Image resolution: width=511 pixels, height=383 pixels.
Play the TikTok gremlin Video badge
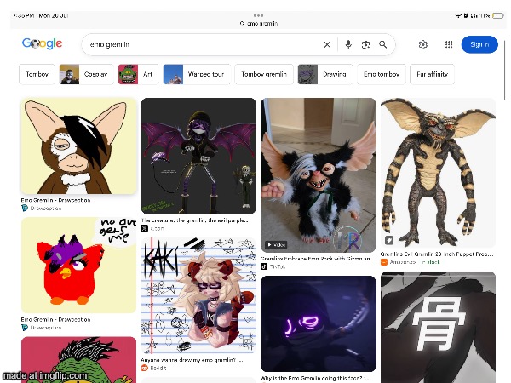[276, 244]
